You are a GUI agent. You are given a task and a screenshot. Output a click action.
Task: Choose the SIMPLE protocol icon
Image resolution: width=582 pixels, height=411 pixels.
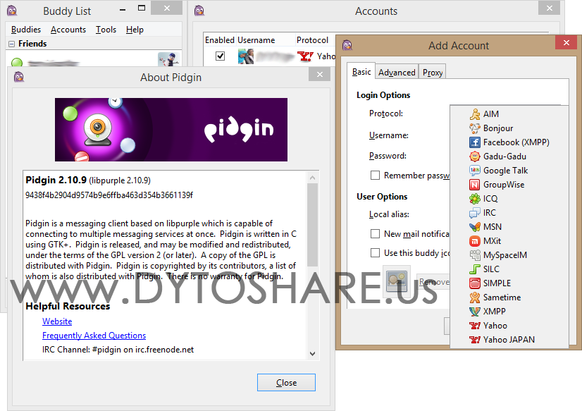click(x=474, y=283)
